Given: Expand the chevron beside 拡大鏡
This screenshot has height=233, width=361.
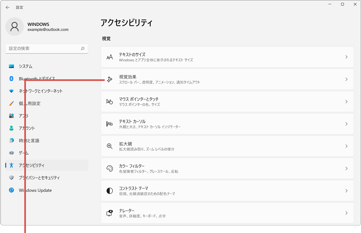Looking at the screenshot, I should tap(346, 146).
